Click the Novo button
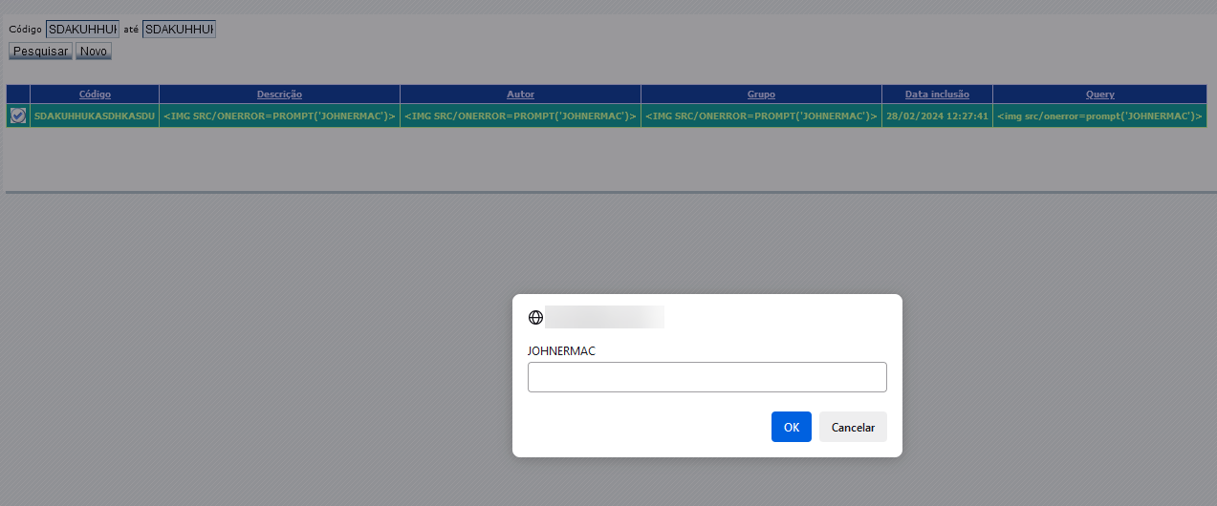 pos(94,51)
